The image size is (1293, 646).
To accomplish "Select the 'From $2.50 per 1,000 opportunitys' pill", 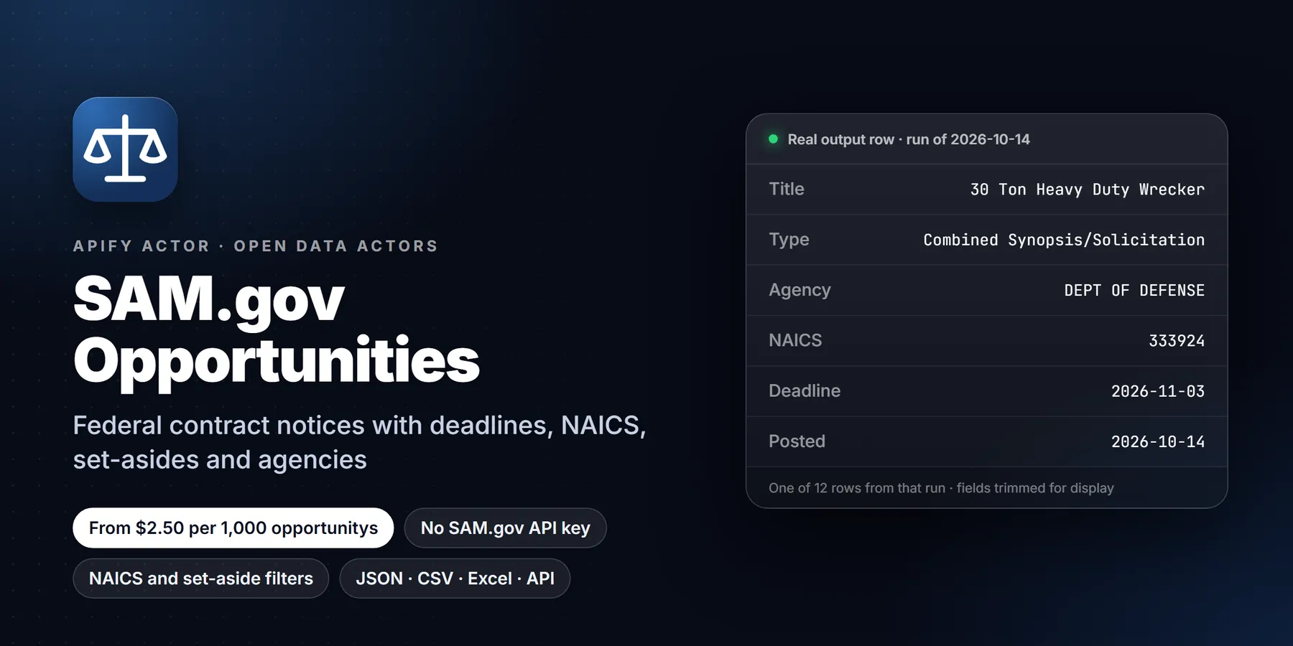I will click(x=233, y=528).
